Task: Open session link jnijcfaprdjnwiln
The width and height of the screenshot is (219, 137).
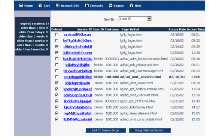Action: 77,83
